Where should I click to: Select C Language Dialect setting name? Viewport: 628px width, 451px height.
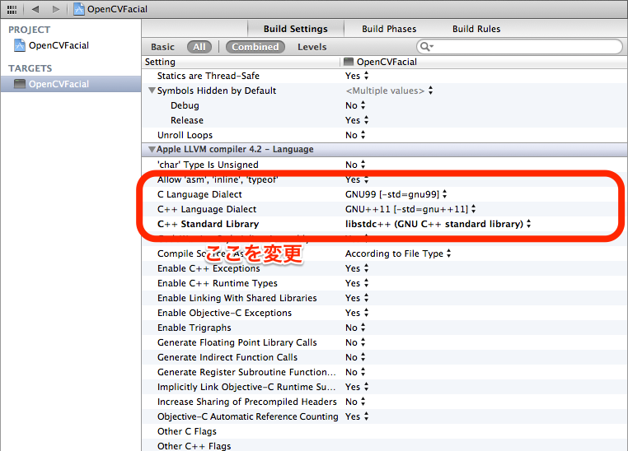[x=199, y=194]
